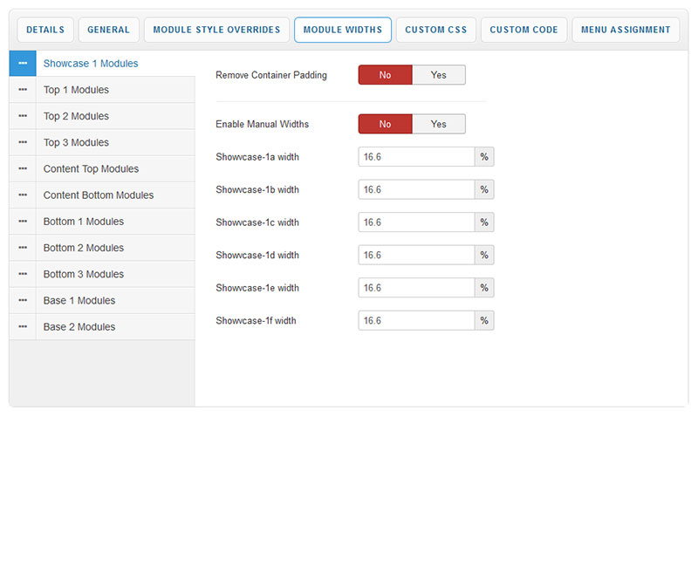698x588 pixels.
Task: Click the dots icon beside Bottom 1 Modules
Action: 23,222
